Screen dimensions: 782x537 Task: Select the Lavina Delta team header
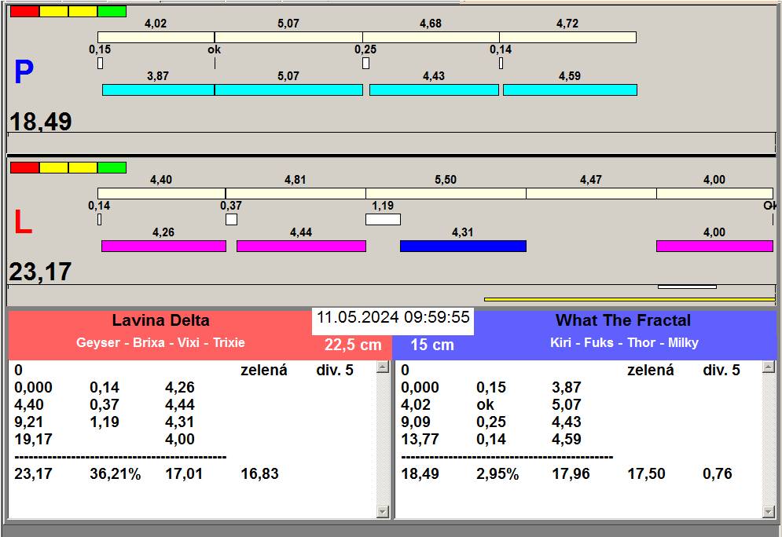(x=160, y=320)
